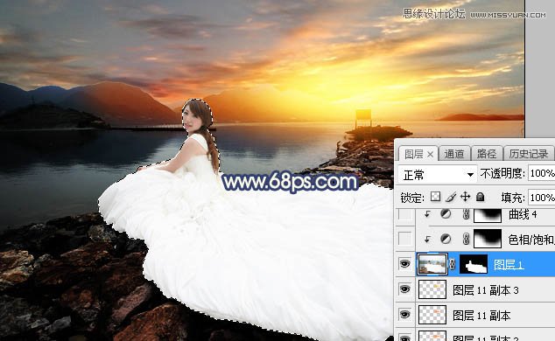The image size is (555, 341).
Task: Show the hidden 曲线 4 layer
Action: point(405,214)
